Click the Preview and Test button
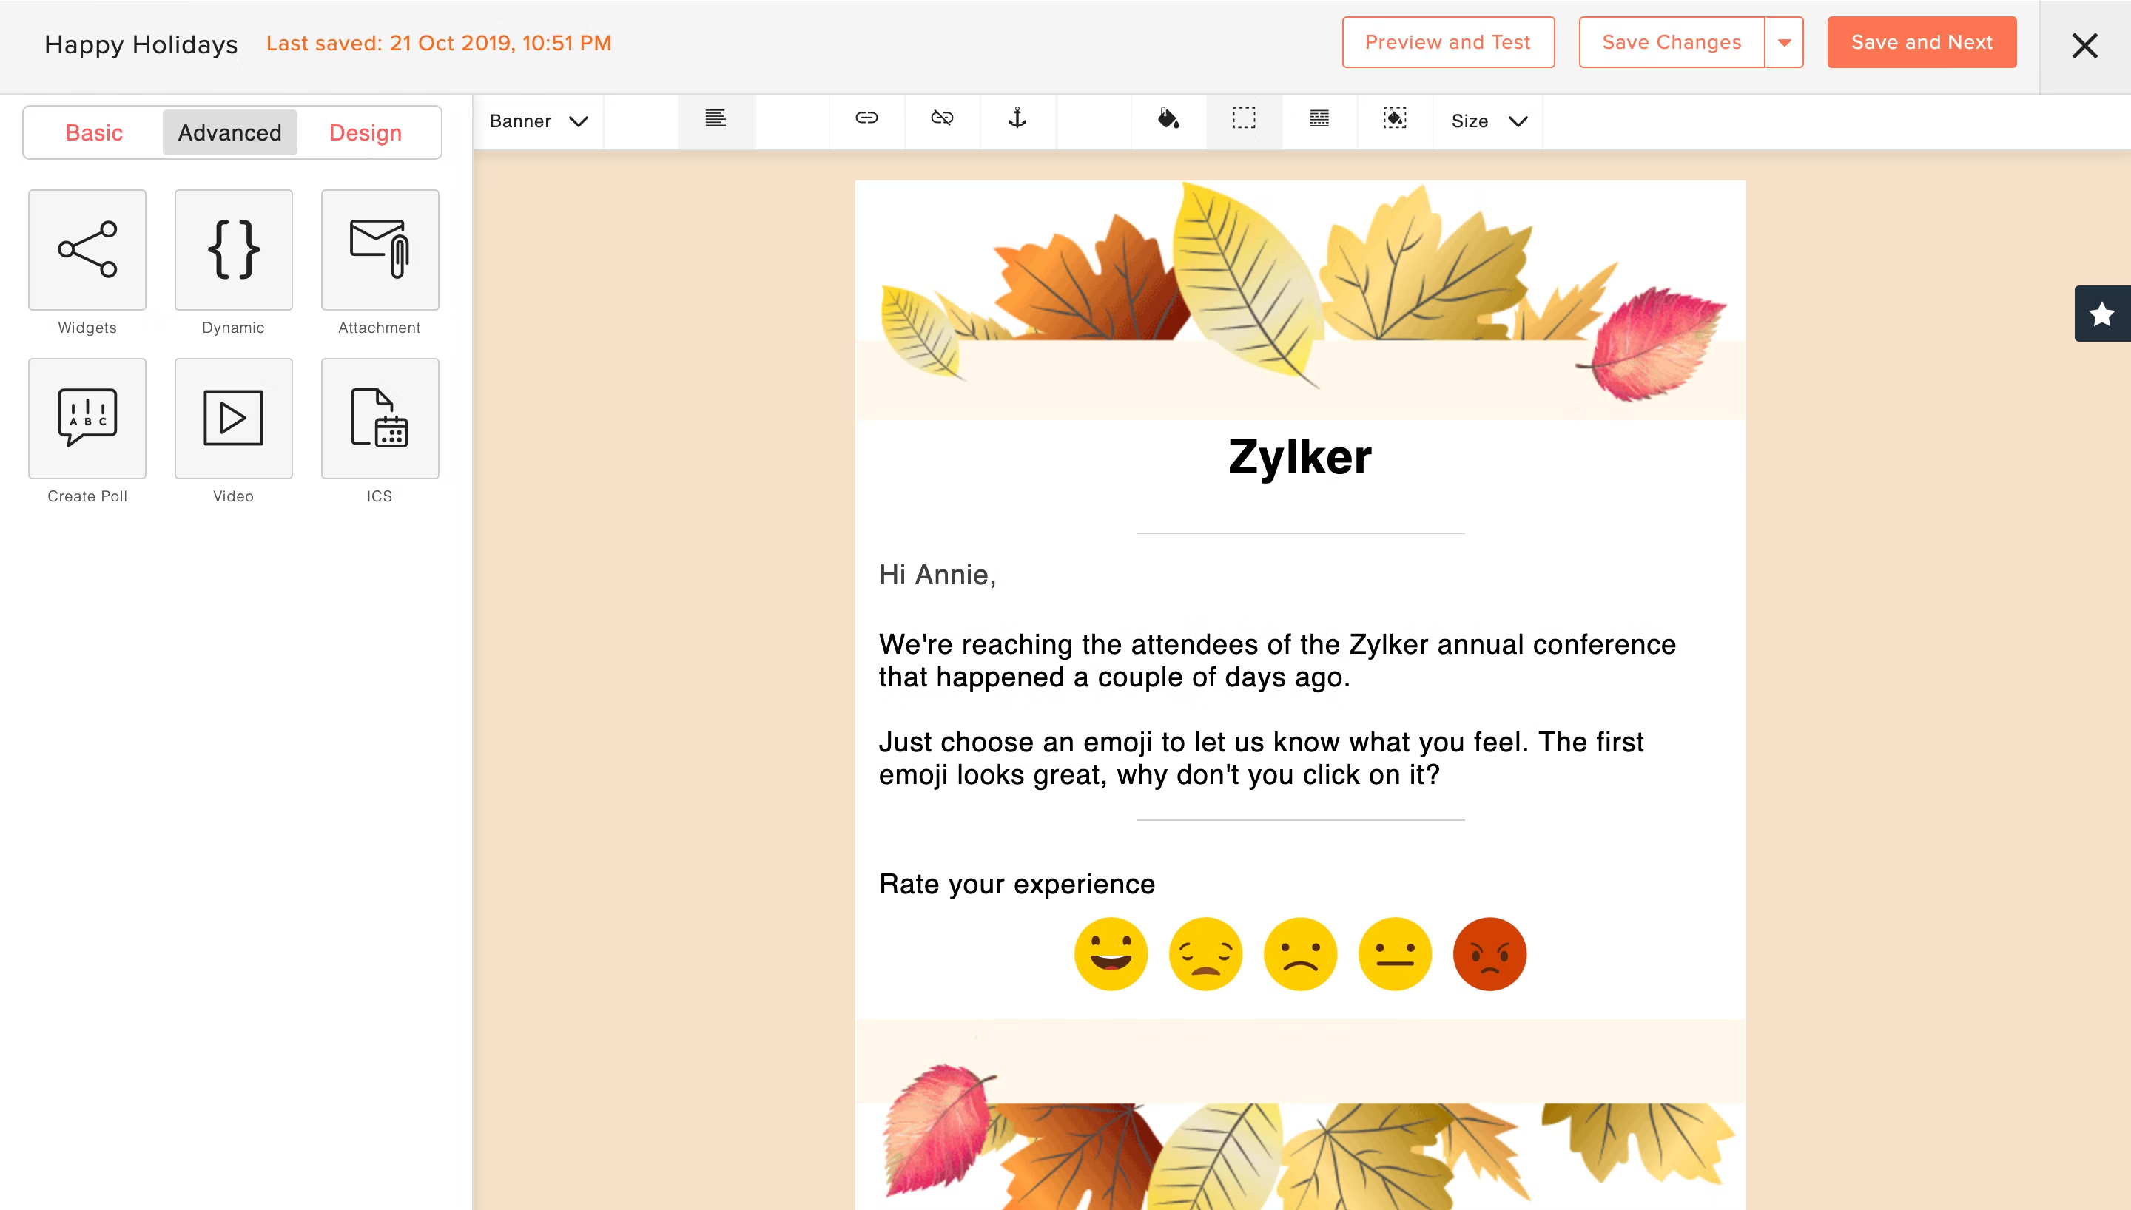 click(x=1447, y=42)
